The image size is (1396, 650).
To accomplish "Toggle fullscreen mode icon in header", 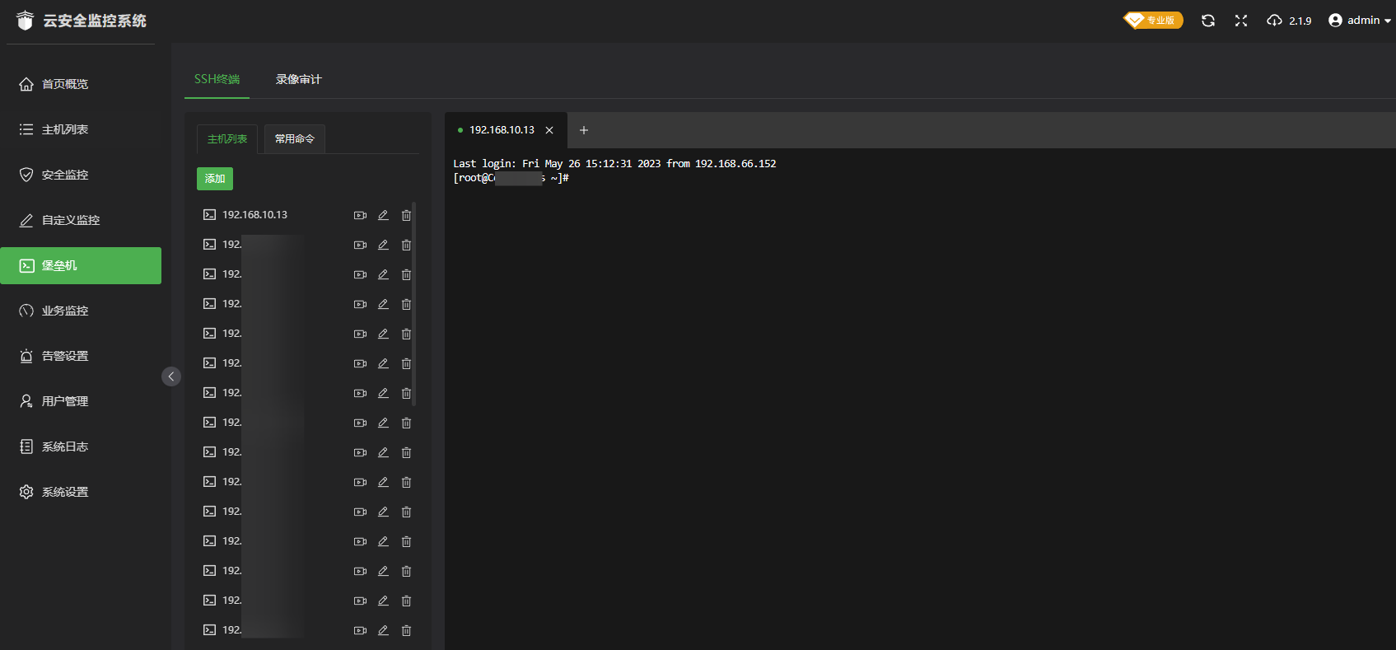I will tap(1241, 21).
